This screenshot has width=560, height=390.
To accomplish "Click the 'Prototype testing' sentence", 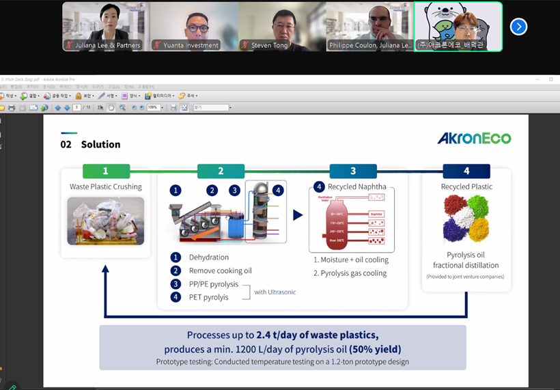I will click(x=283, y=362).
